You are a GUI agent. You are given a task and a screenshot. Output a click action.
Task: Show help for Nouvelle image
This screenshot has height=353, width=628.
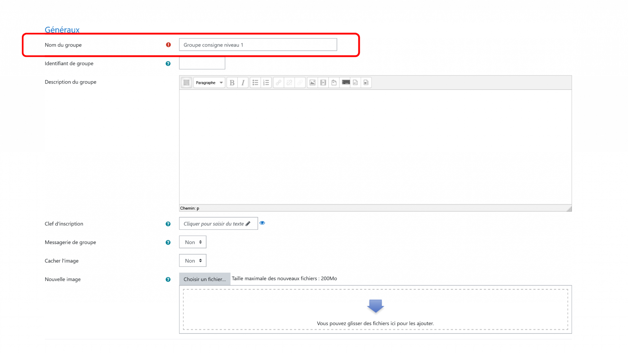[168, 279]
